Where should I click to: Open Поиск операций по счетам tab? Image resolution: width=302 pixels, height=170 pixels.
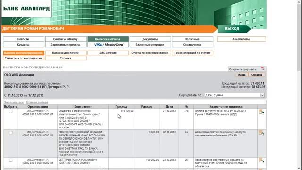(193, 53)
